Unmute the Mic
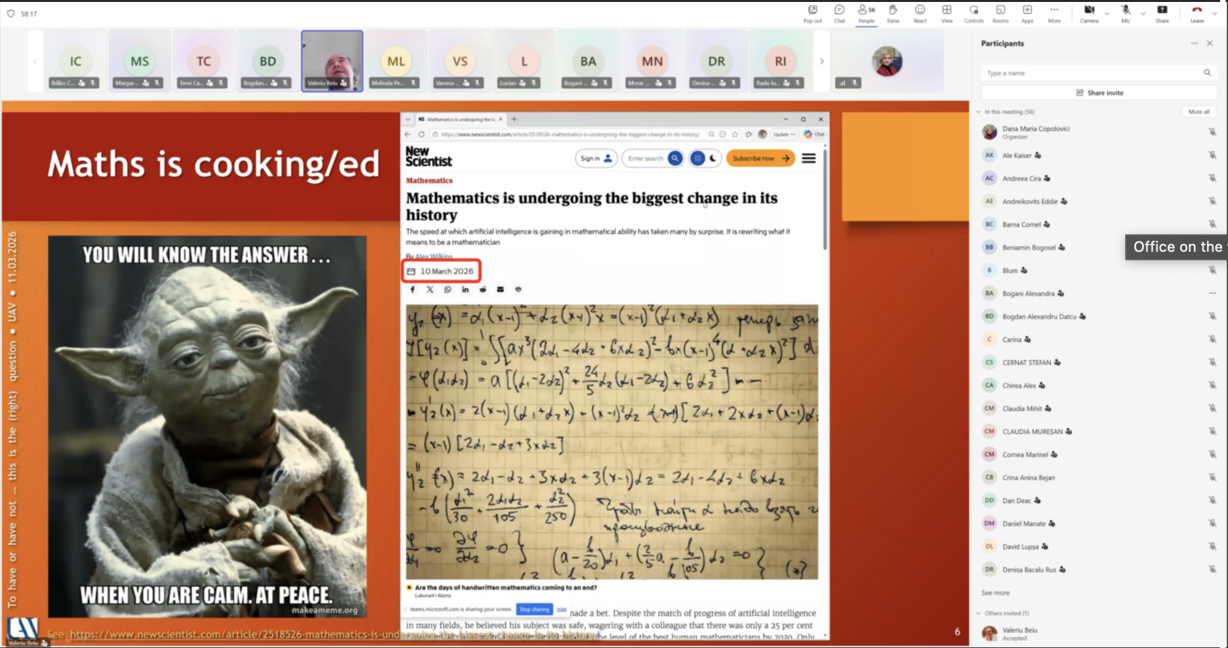The height and width of the screenshot is (648, 1228). pos(1126,12)
